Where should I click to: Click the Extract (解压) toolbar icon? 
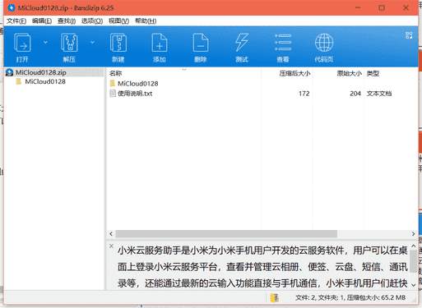[x=69, y=43]
